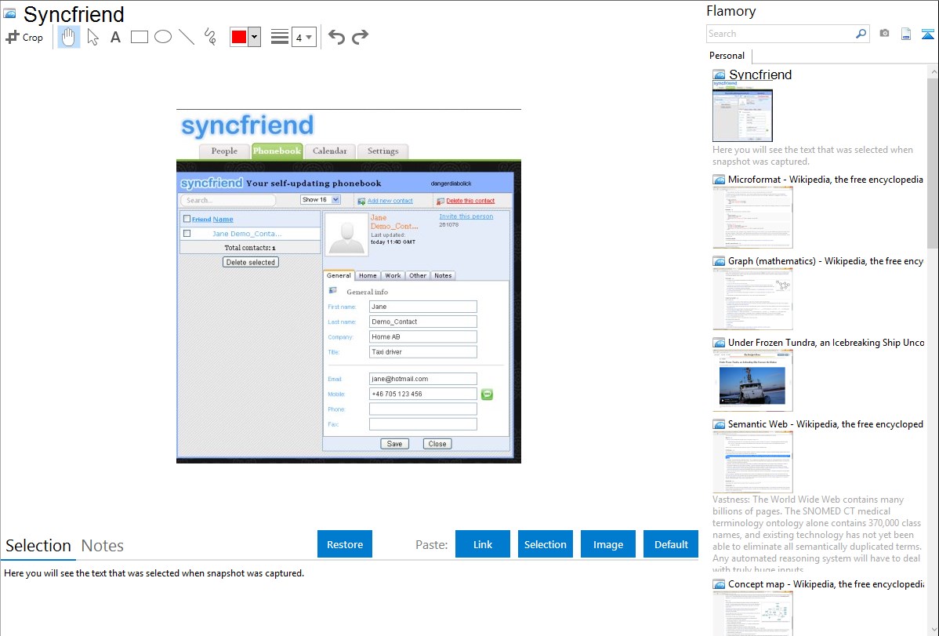This screenshot has width=939, height=636.
Task: Click the Delete selected button
Action: coord(250,262)
